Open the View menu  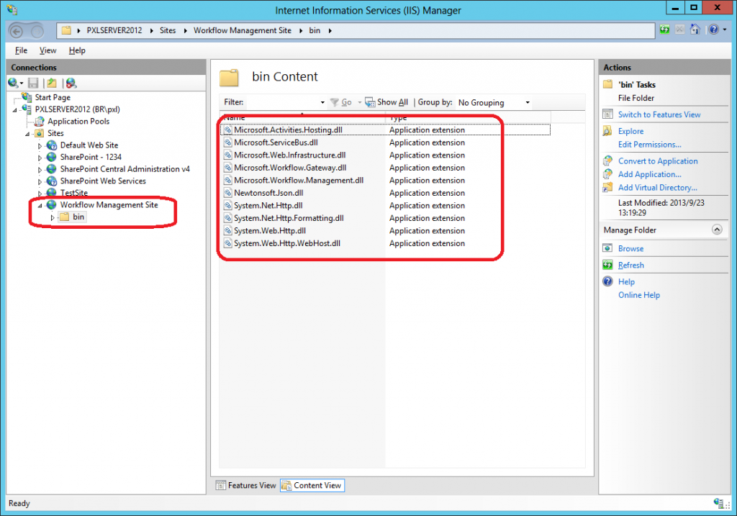(x=48, y=50)
